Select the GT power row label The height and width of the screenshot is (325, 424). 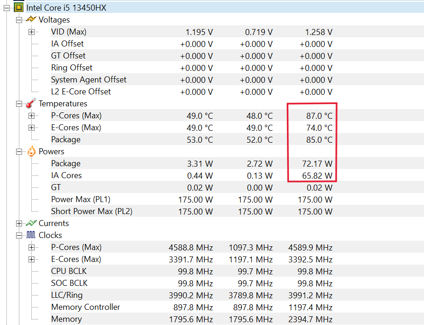pos(56,187)
